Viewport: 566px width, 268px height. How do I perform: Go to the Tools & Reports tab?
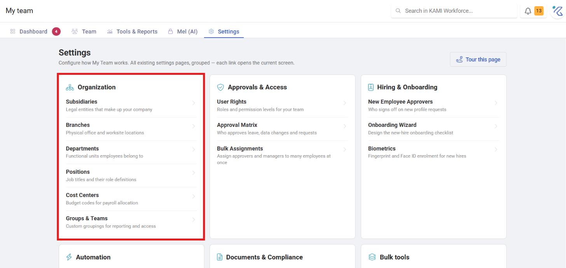[132, 31]
